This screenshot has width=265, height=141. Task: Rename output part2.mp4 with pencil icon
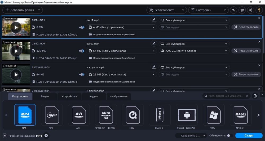pos(153,44)
